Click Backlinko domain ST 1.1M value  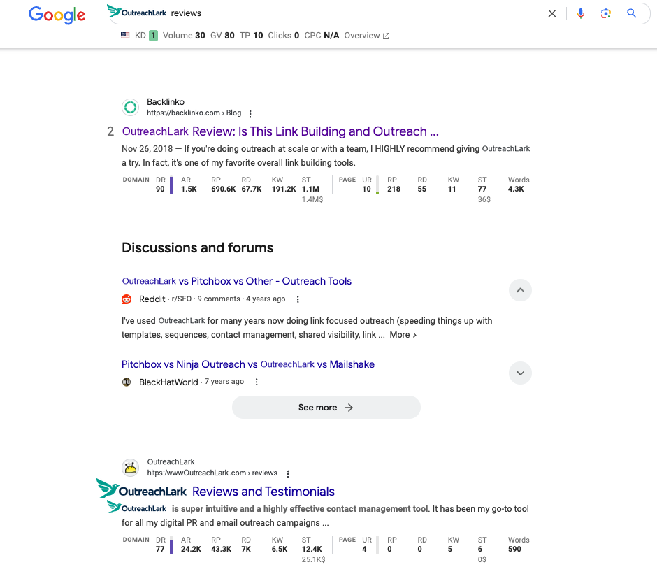tap(310, 189)
